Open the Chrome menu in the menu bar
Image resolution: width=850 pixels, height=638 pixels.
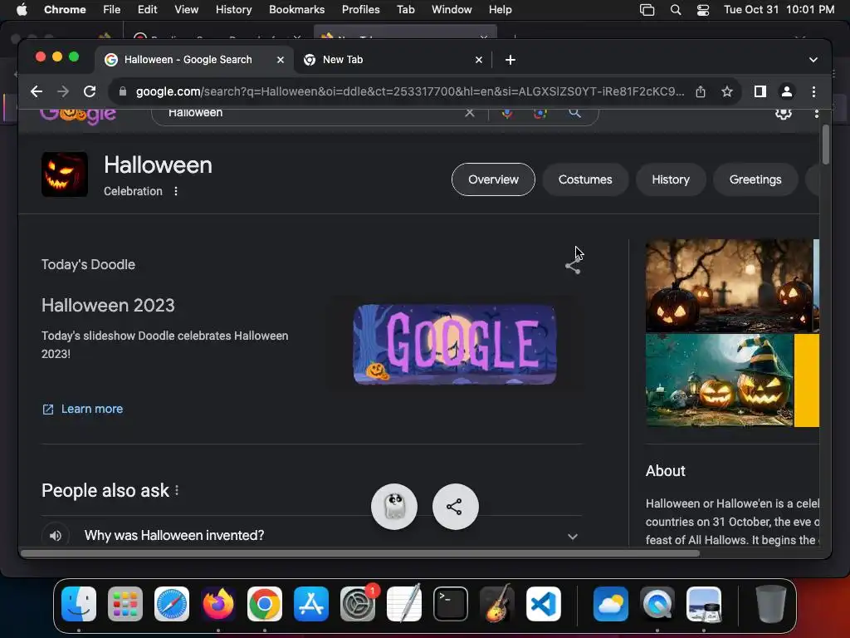coord(65,10)
